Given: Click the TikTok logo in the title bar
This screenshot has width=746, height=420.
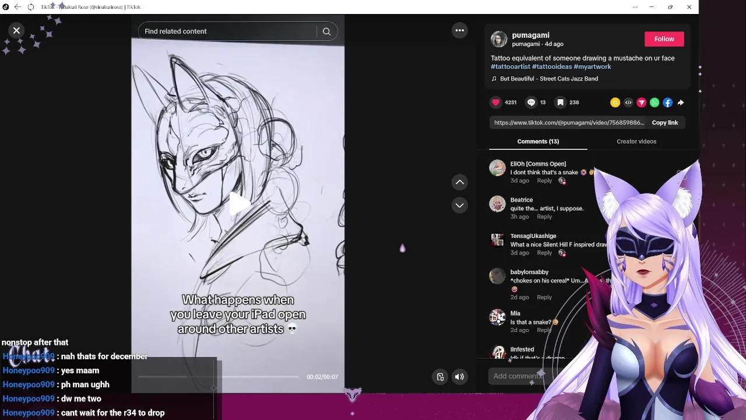Looking at the screenshot, I should coord(6,7).
